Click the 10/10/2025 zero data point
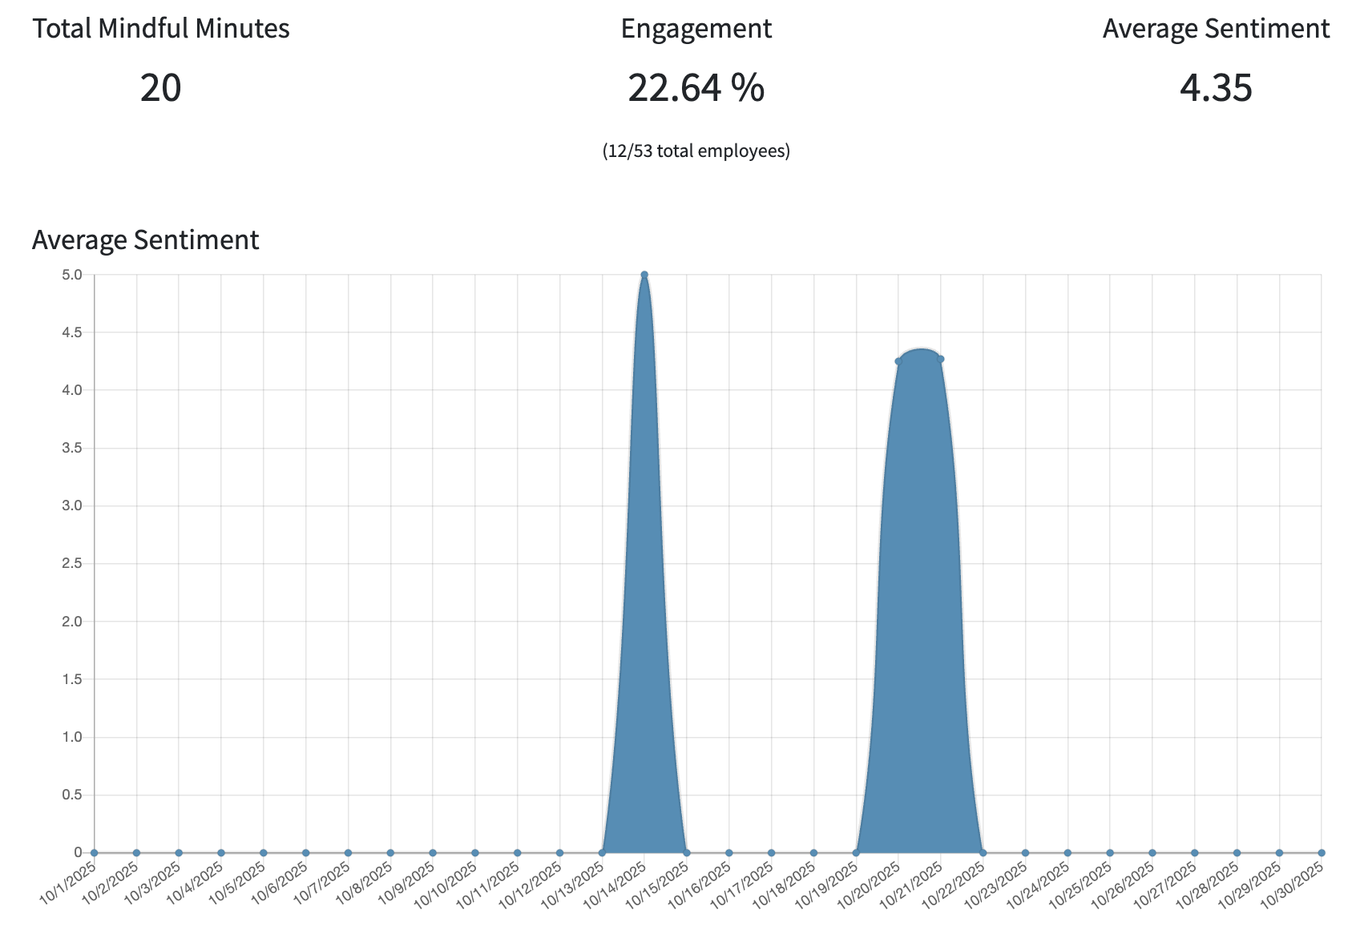 pos(475,852)
